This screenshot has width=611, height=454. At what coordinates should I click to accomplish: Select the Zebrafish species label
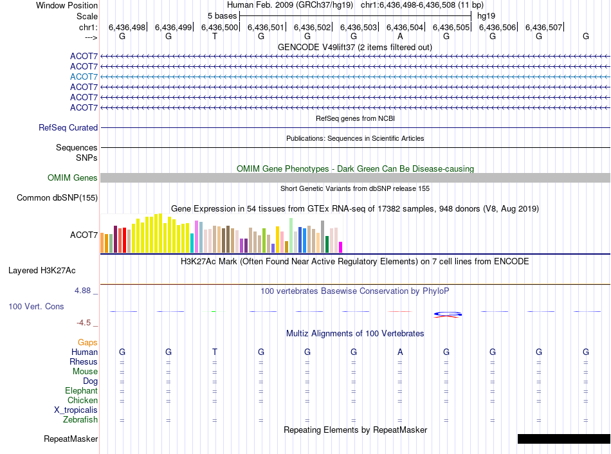[80, 420]
